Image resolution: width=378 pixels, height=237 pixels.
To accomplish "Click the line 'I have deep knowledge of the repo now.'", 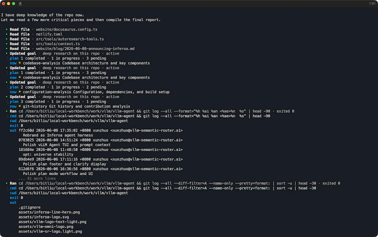I will (x=43, y=15).
